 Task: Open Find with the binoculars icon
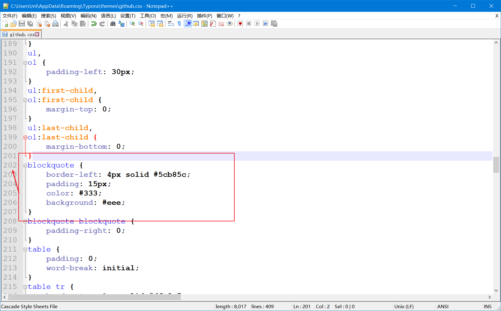point(113,24)
